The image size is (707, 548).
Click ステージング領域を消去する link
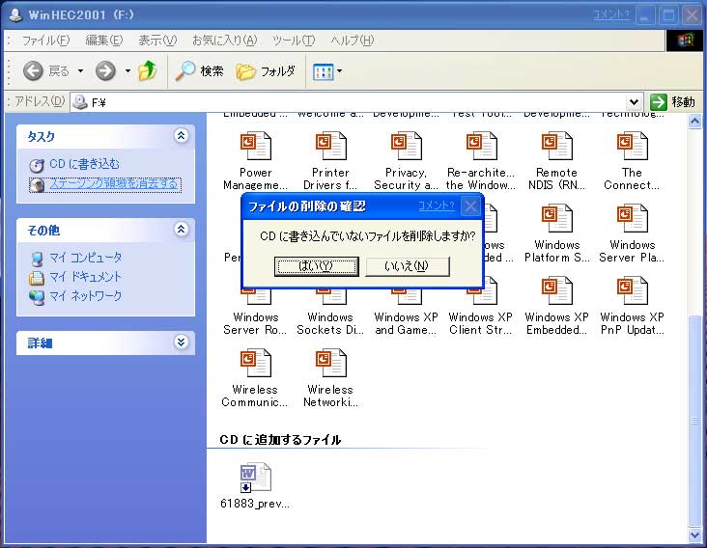coord(114,183)
